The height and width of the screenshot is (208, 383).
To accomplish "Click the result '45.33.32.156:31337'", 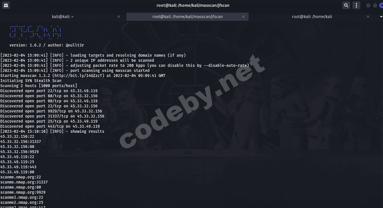I will pyautogui.click(x=21, y=141).
